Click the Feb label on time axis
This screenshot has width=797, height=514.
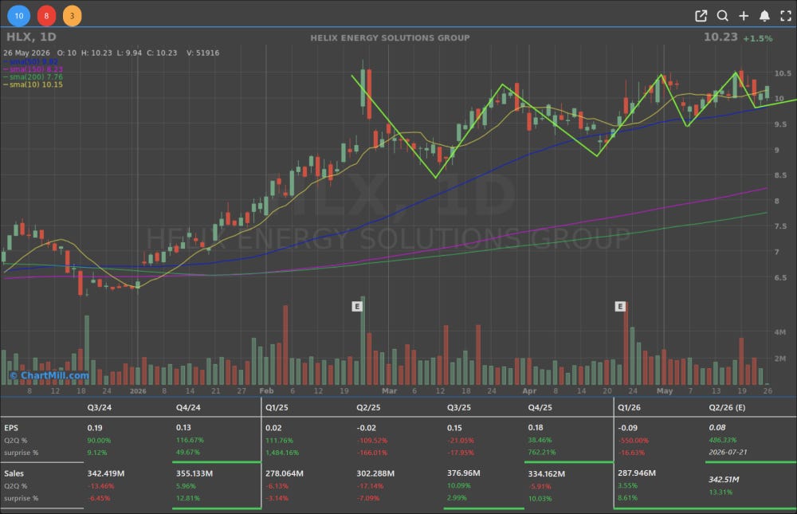(266, 391)
